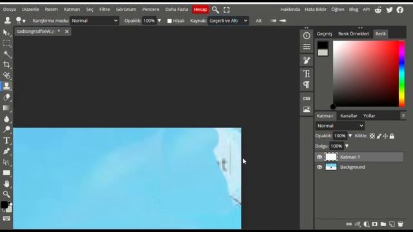Open the search magnifier in menu bar
The image size is (413, 232).
pos(216,10)
